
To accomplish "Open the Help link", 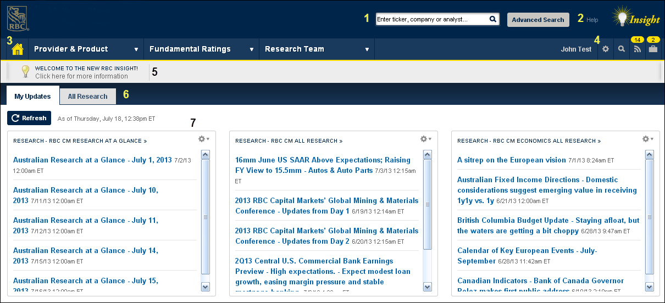I will coord(592,20).
